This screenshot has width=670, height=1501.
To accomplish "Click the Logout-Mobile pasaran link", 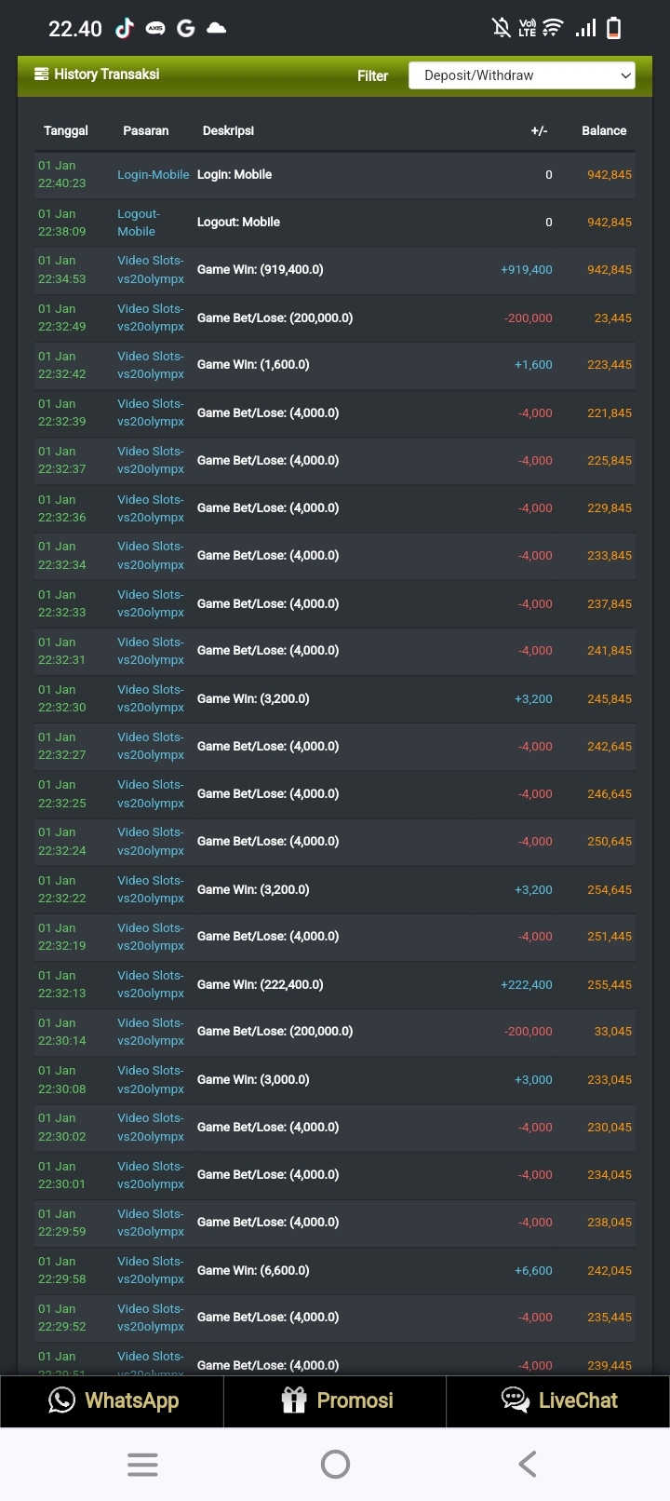I will pos(138,223).
